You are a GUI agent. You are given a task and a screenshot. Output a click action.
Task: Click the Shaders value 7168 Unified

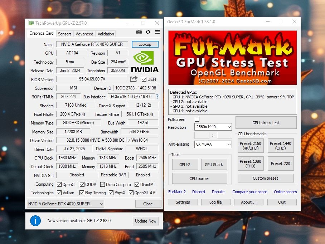[x=76, y=105]
